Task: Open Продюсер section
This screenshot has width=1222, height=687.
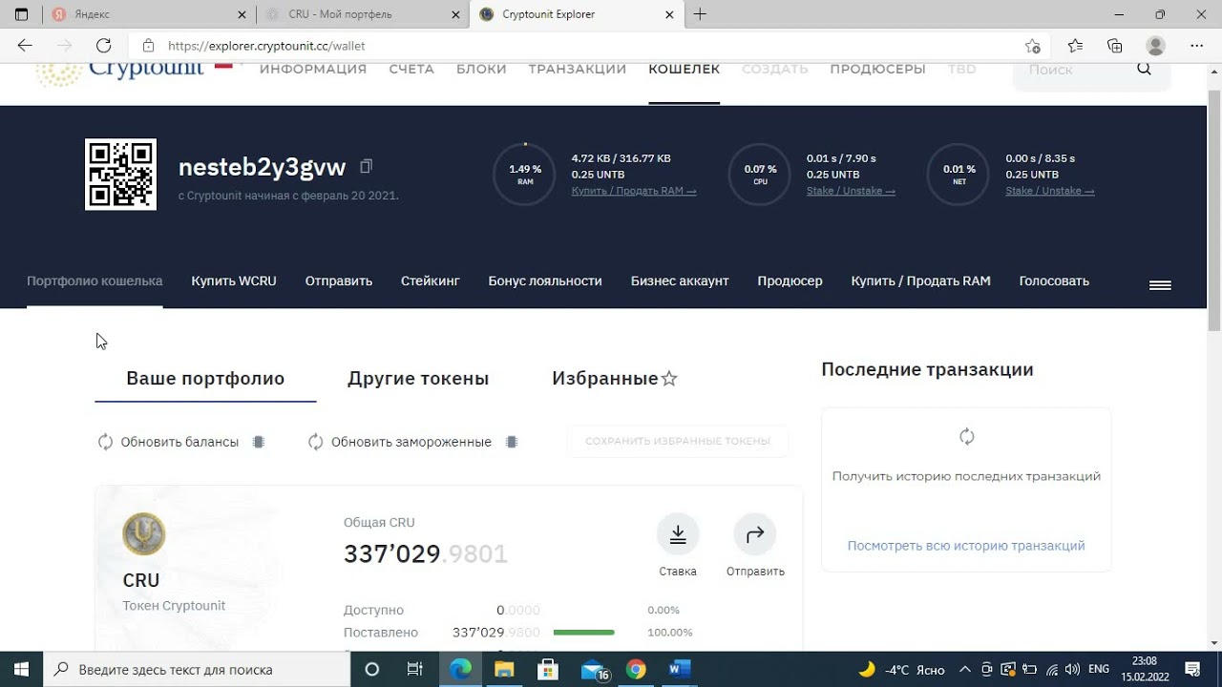Action: coord(790,281)
